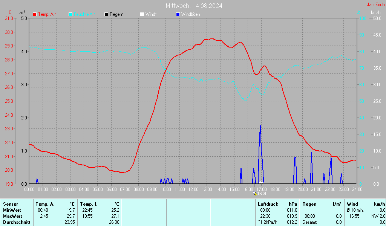The width and height of the screenshot is (386, 226).
Task: Click the 'Gesamt:' rain total label
Action: 310,222
